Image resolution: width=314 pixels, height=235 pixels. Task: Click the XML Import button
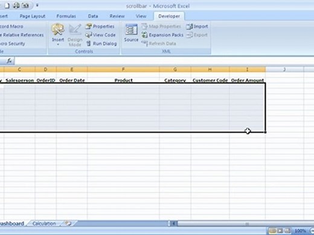coord(197,27)
